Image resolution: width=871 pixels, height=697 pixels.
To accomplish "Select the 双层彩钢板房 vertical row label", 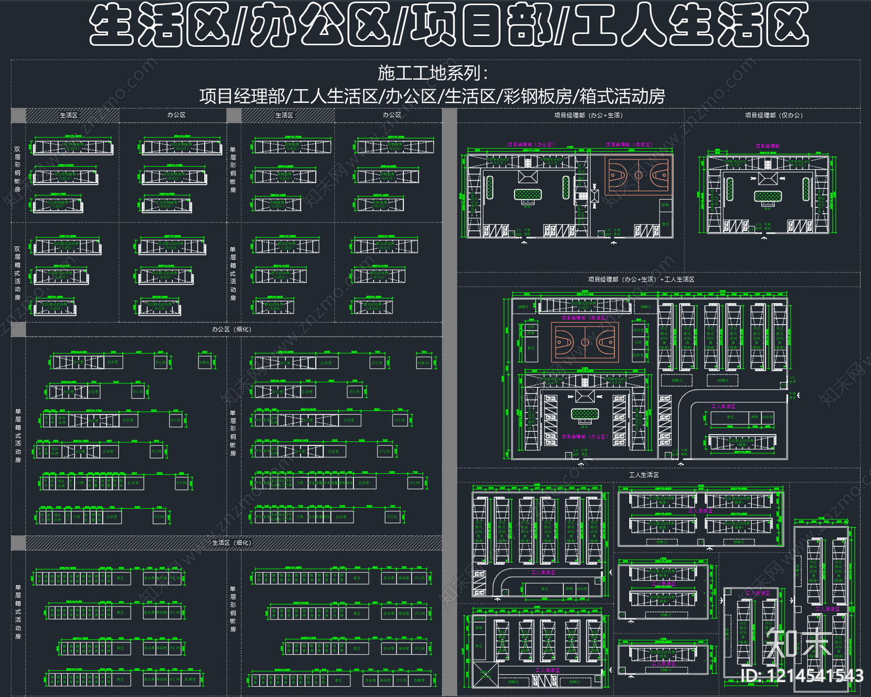I will coord(17,169).
